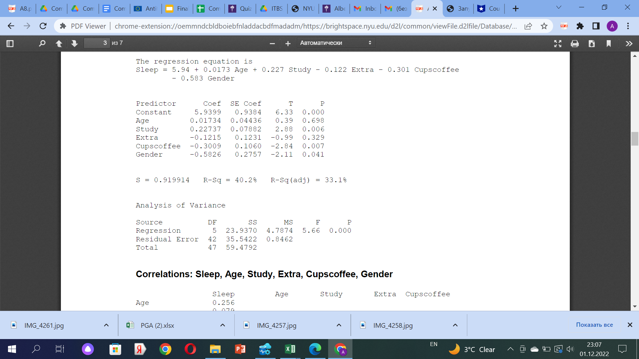The image size is (639, 359).
Task: Click the Показать все downloads link
Action: (594, 325)
